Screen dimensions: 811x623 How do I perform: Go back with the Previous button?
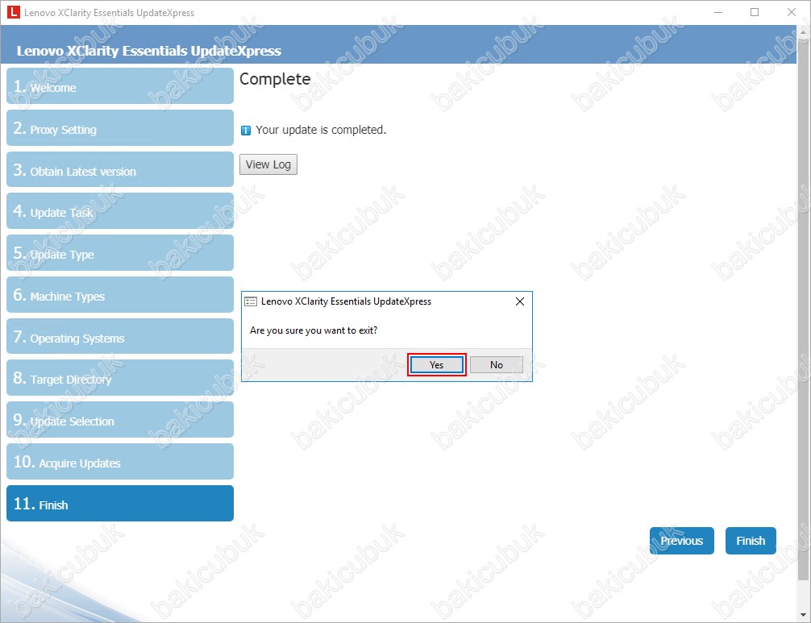click(682, 541)
